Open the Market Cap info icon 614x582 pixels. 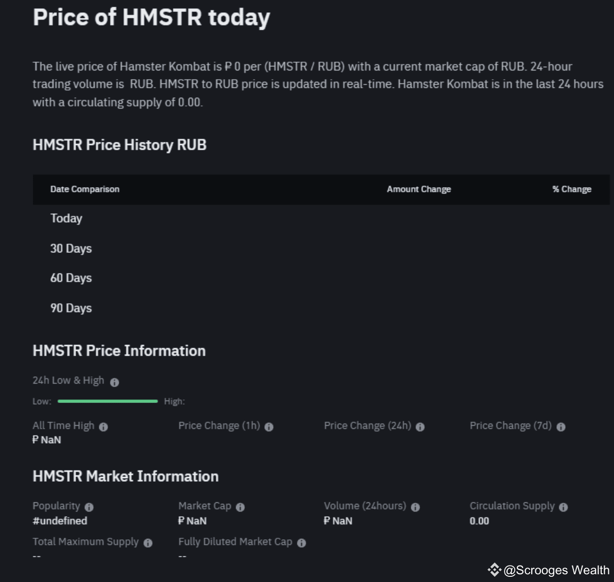point(240,507)
